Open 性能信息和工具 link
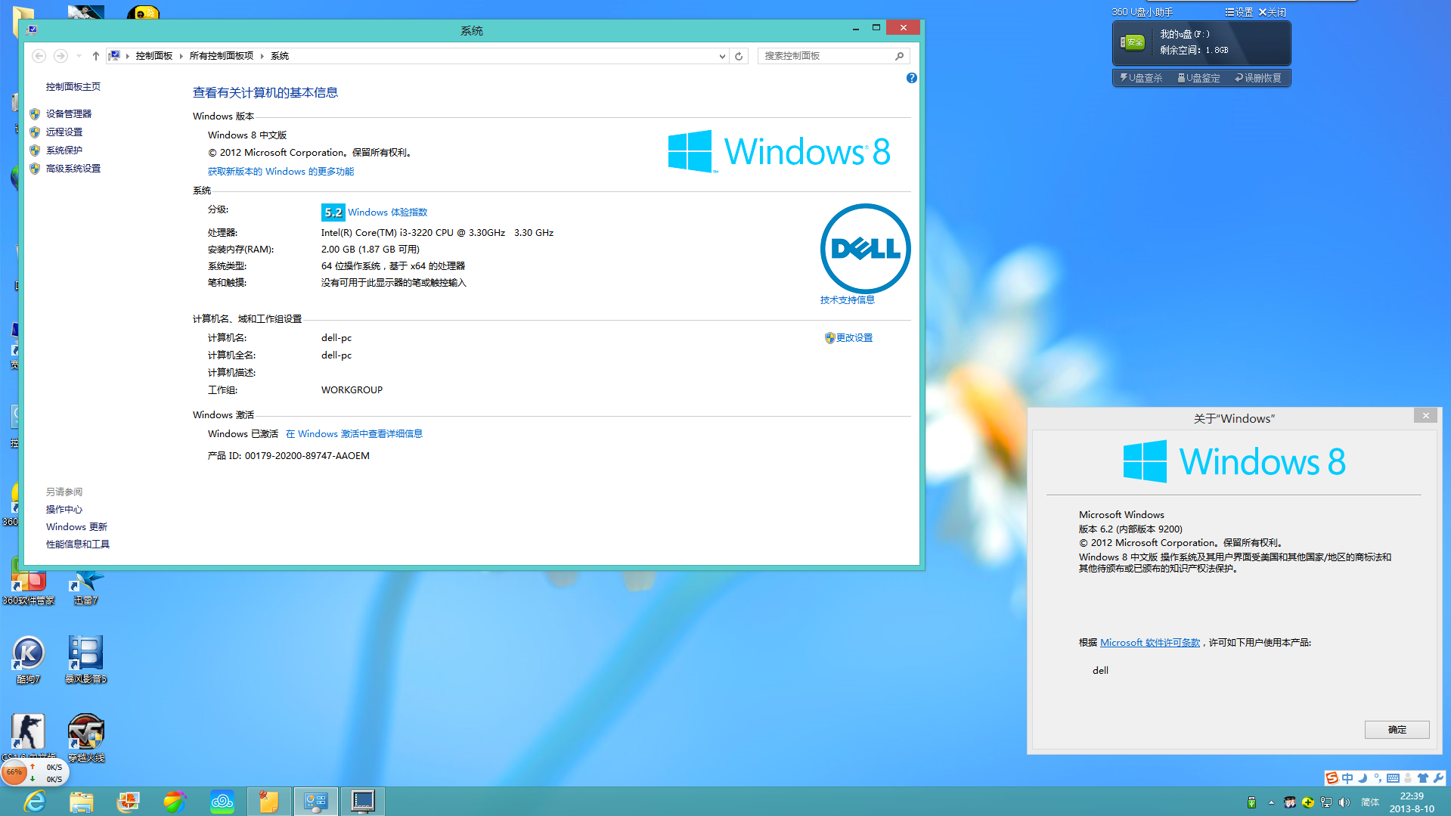This screenshot has height=816, width=1451. (x=77, y=544)
